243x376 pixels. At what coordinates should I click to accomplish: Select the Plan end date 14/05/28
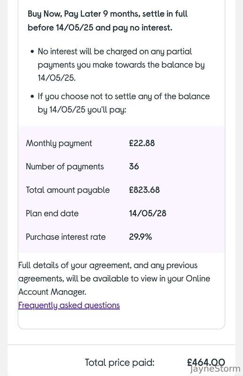[x=148, y=213]
